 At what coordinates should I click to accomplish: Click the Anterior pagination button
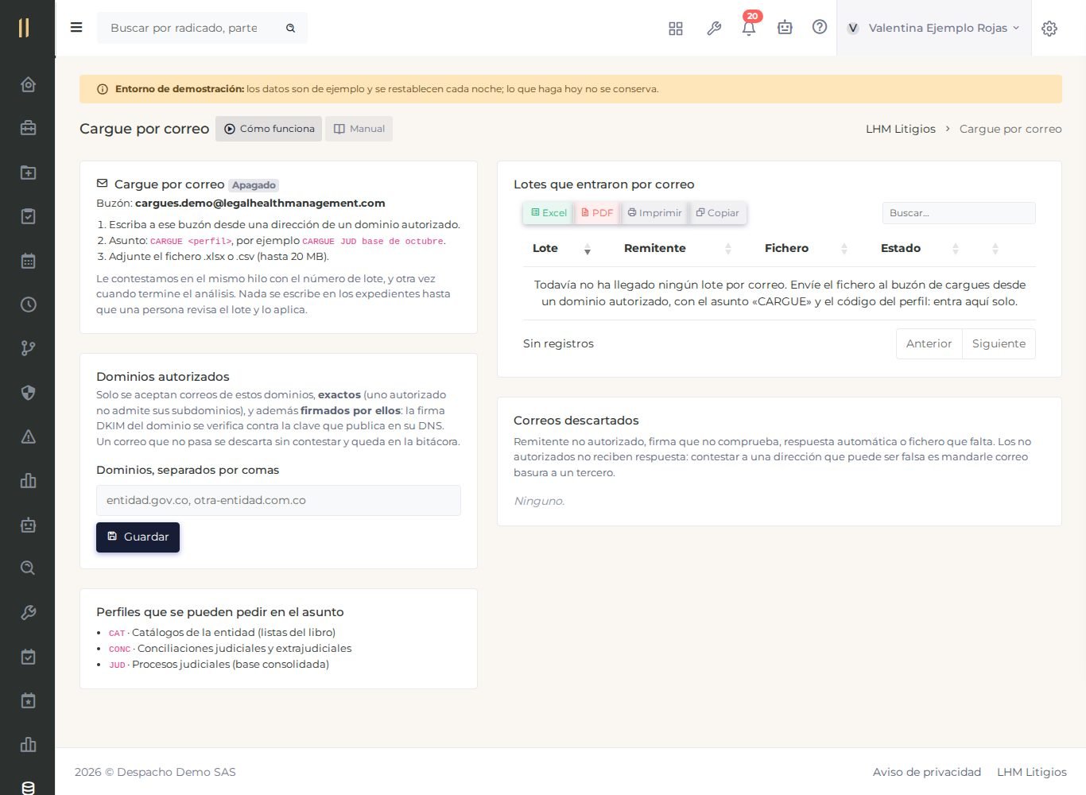(x=929, y=344)
